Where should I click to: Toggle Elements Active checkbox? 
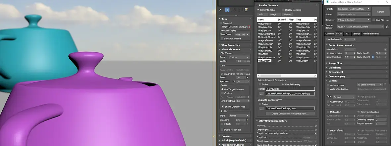pos(258,10)
